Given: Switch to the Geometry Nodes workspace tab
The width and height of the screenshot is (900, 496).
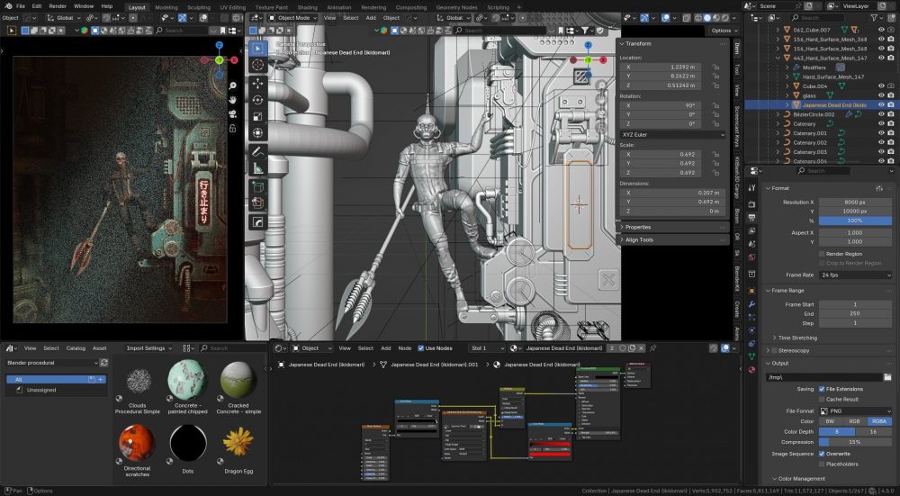Looking at the screenshot, I should tap(456, 7).
